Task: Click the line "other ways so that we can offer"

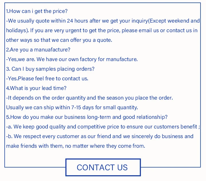Action: (59, 40)
